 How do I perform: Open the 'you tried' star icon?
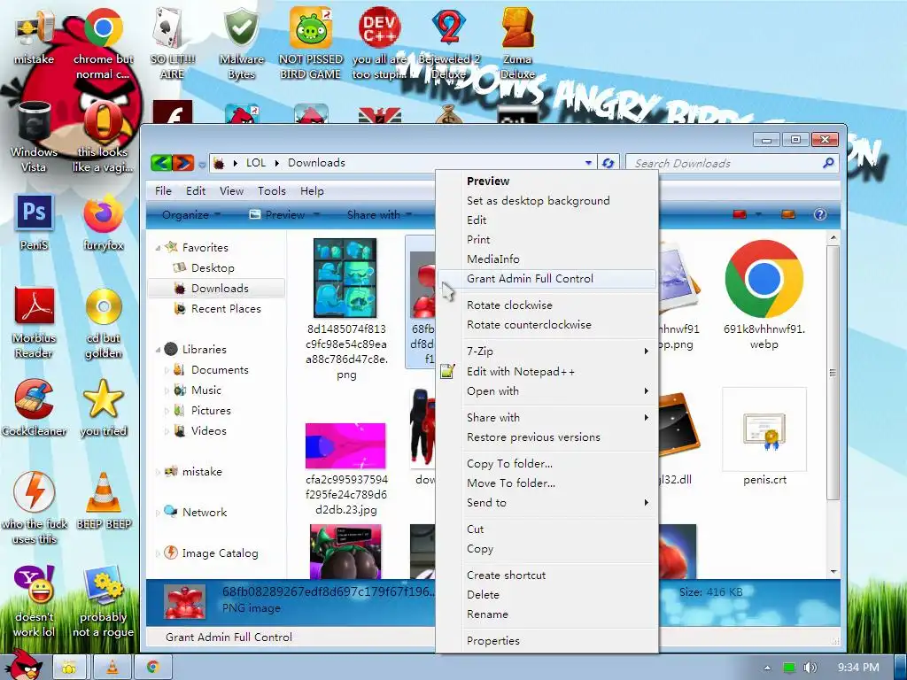tap(103, 407)
